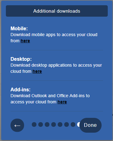This screenshot has height=141, width=113.
Task: Click the Desktop: section heading
Action: pos(21,59)
